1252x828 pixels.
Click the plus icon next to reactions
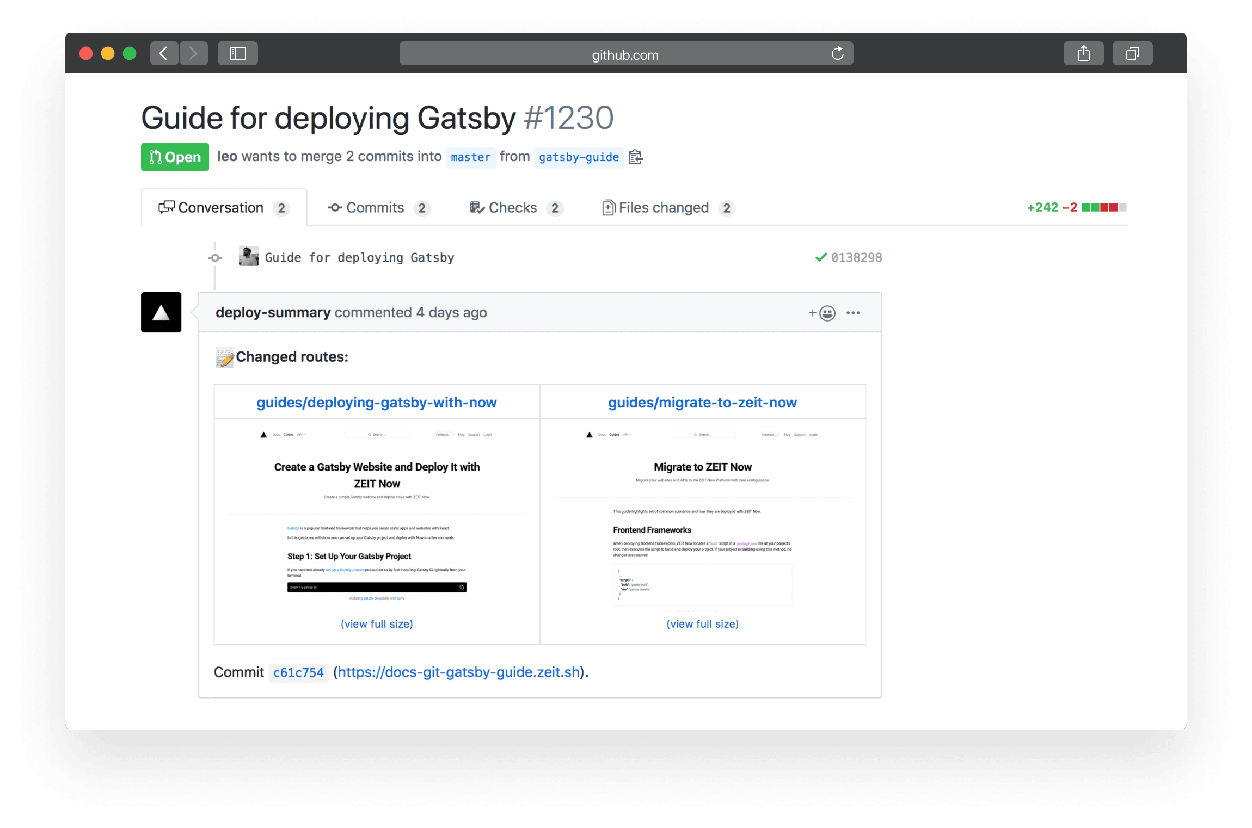[x=812, y=313]
